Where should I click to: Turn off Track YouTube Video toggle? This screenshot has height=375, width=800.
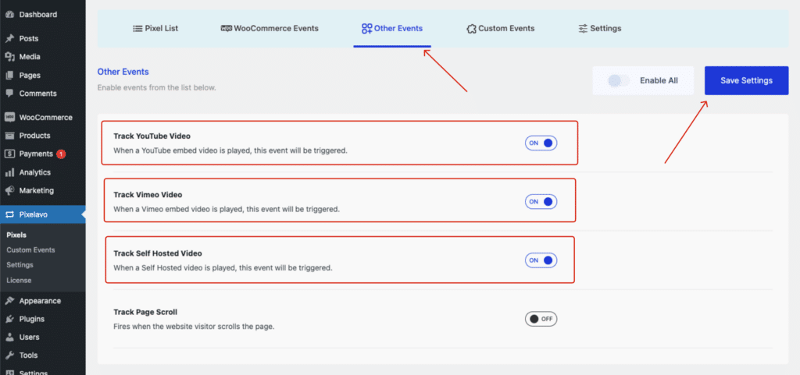pos(541,143)
